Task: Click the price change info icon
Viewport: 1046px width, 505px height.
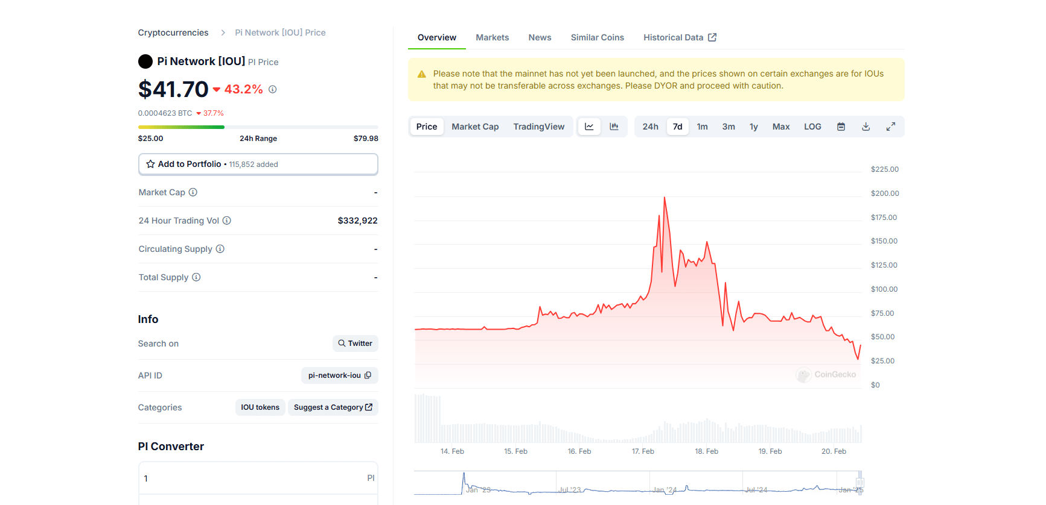Action: point(272,89)
